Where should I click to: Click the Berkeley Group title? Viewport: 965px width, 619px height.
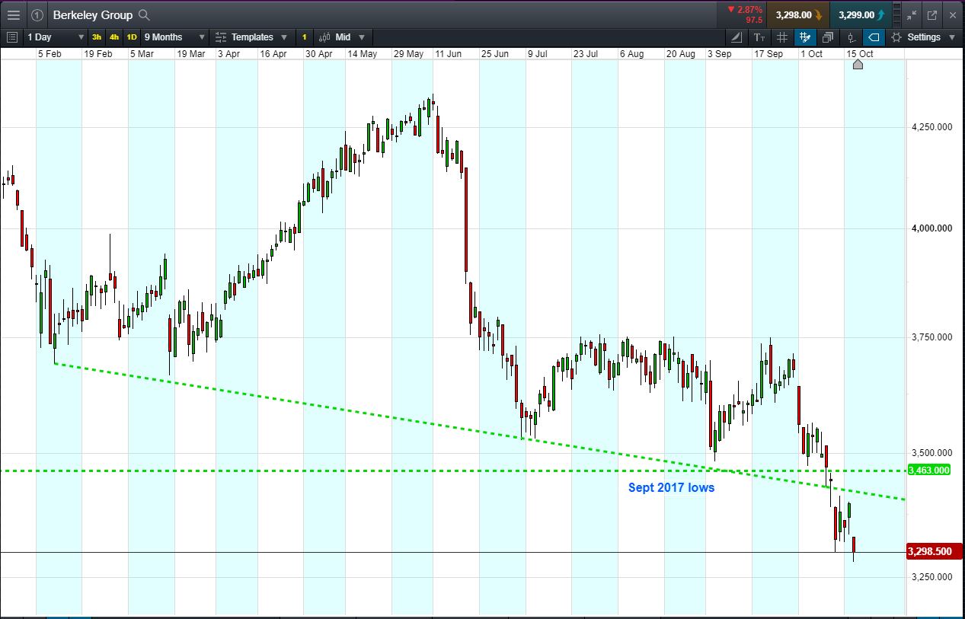pyautogui.click(x=92, y=14)
